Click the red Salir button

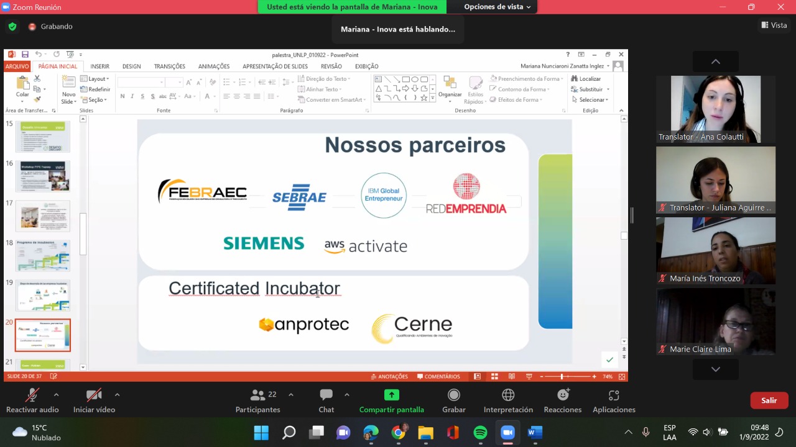(x=769, y=400)
